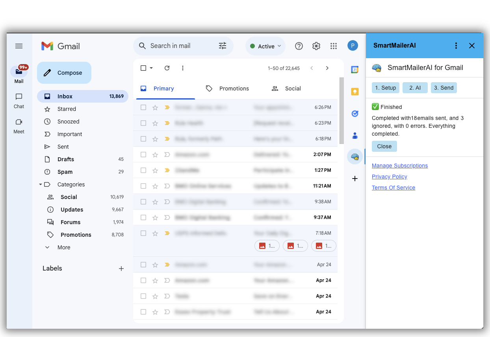Open Google Tasks side panel icon
The height and width of the screenshot is (337, 490).
click(355, 114)
